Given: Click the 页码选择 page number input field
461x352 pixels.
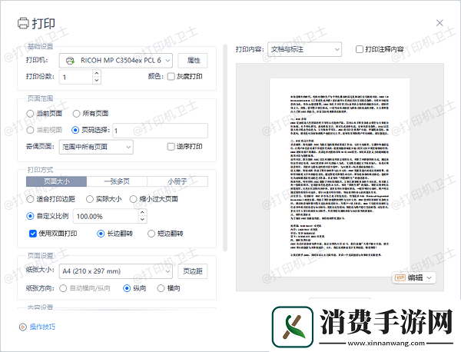Looking at the screenshot, I should pos(161,131).
